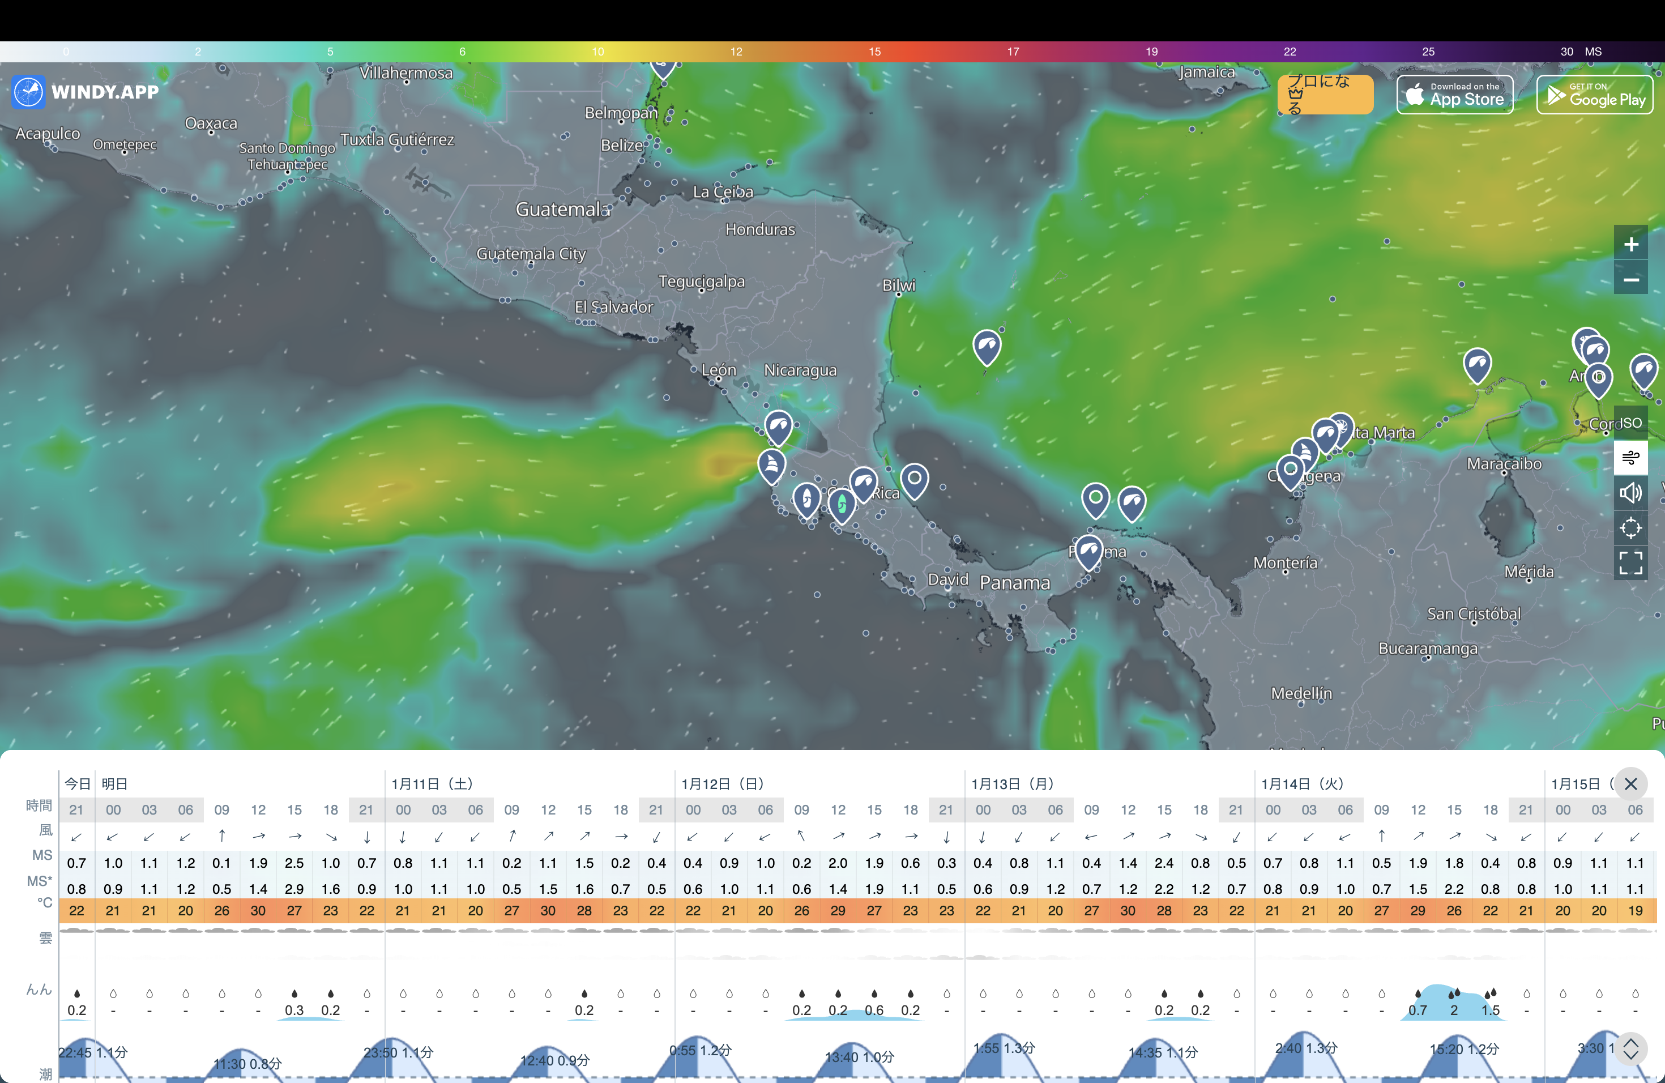
Task: Click the 1月11日（土） day header
Action: [432, 783]
